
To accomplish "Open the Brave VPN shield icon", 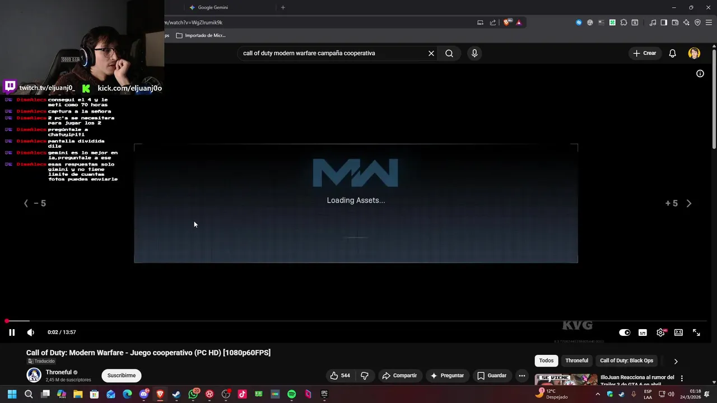I will 697,22.
